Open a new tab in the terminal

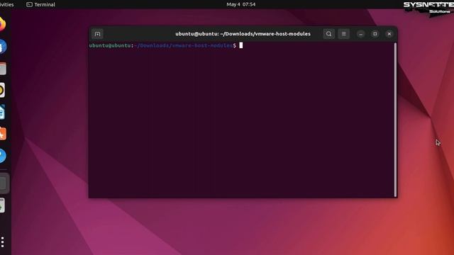click(97, 34)
